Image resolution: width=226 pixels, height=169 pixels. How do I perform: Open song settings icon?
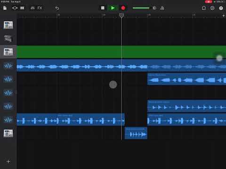(212, 8)
